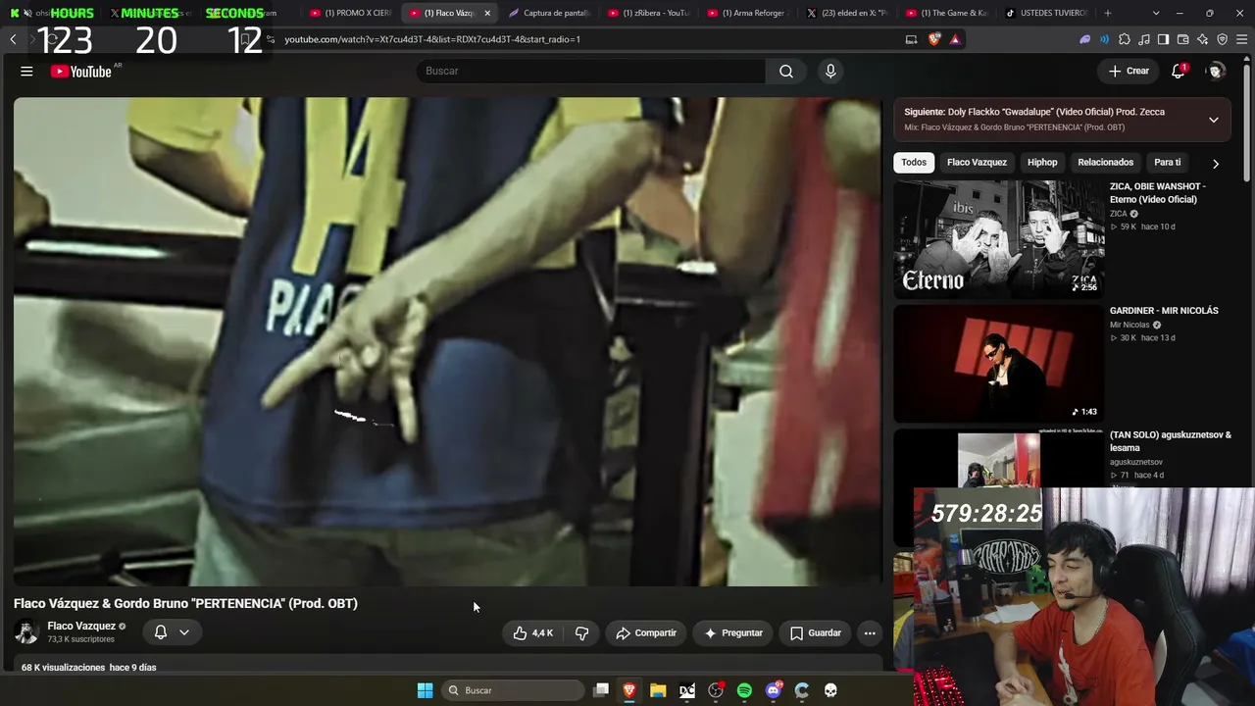
Task: Show more filter chips with right arrow
Action: coord(1216,163)
